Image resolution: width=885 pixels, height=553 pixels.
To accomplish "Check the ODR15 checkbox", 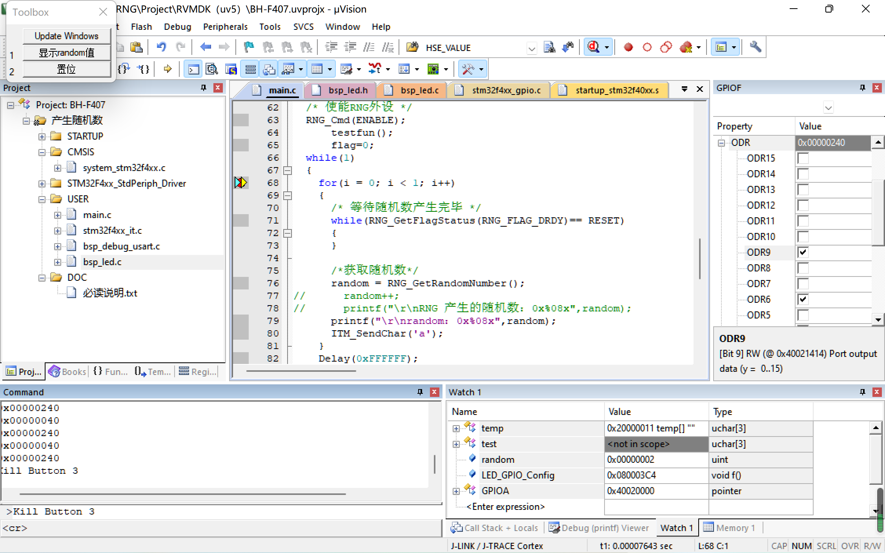I will tap(803, 158).
